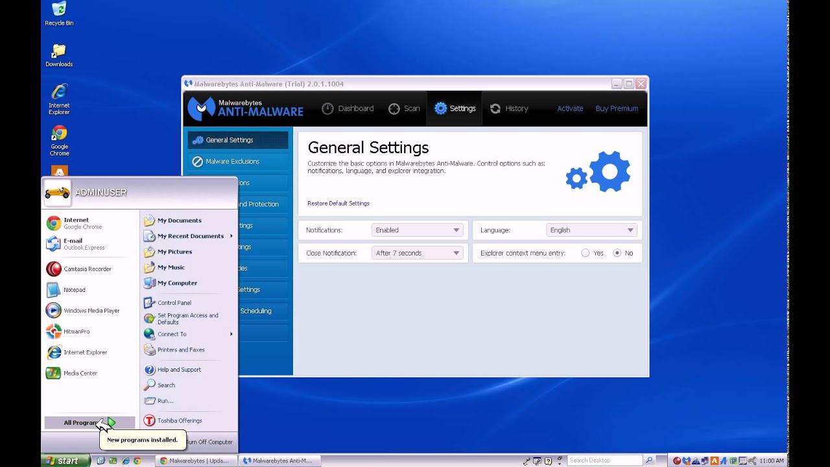Open My Documents in Start menu
The height and width of the screenshot is (467, 830).
[x=188, y=221]
